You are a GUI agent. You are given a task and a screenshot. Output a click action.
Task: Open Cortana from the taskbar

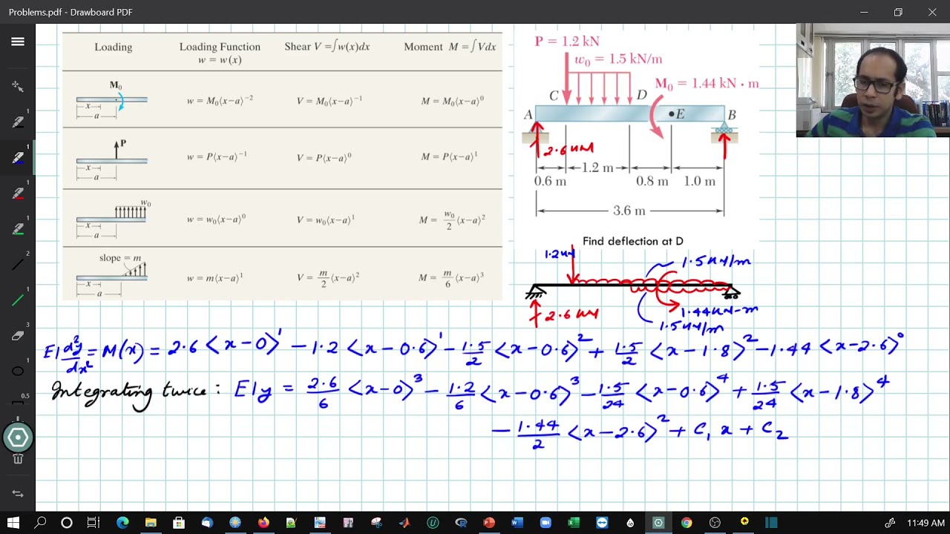coord(67,523)
